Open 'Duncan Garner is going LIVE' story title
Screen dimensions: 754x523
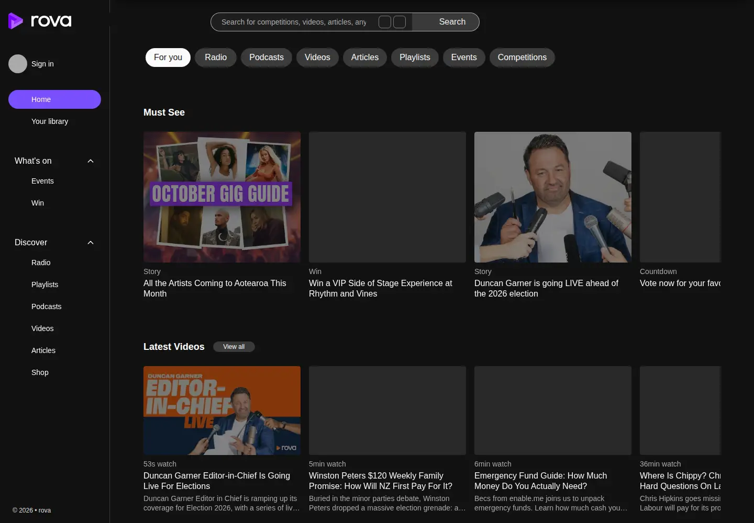pyautogui.click(x=546, y=288)
